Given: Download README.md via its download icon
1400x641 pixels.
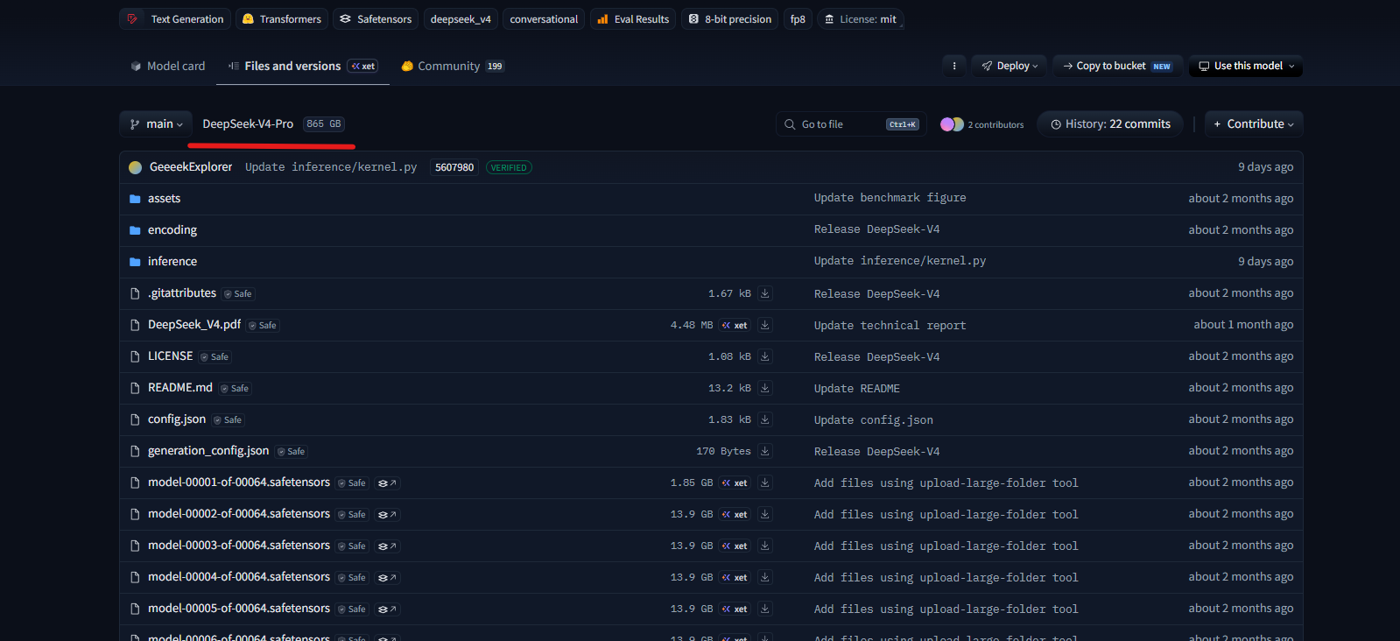Looking at the screenshot, I should point(764,388).
